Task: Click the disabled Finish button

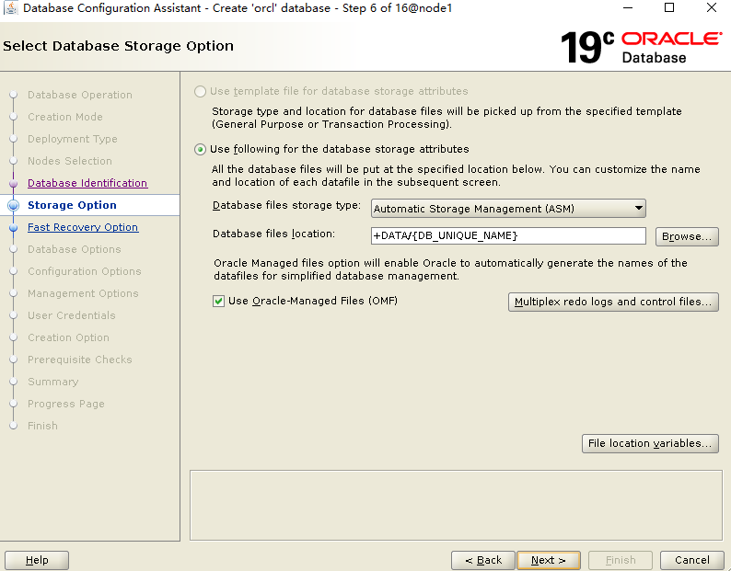Action: (621, 560)
